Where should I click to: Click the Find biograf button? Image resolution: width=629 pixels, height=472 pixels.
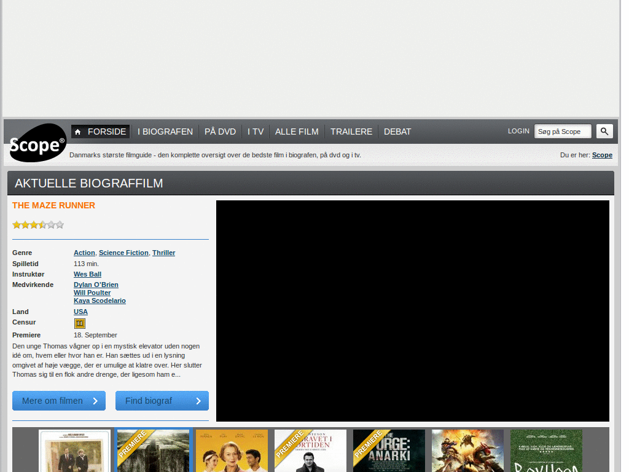(162, 401)
